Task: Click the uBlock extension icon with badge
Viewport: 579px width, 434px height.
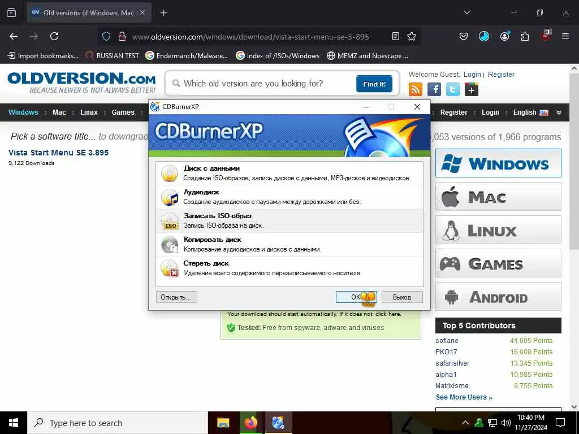Action: pyautogui.click(x=546, y=36)
